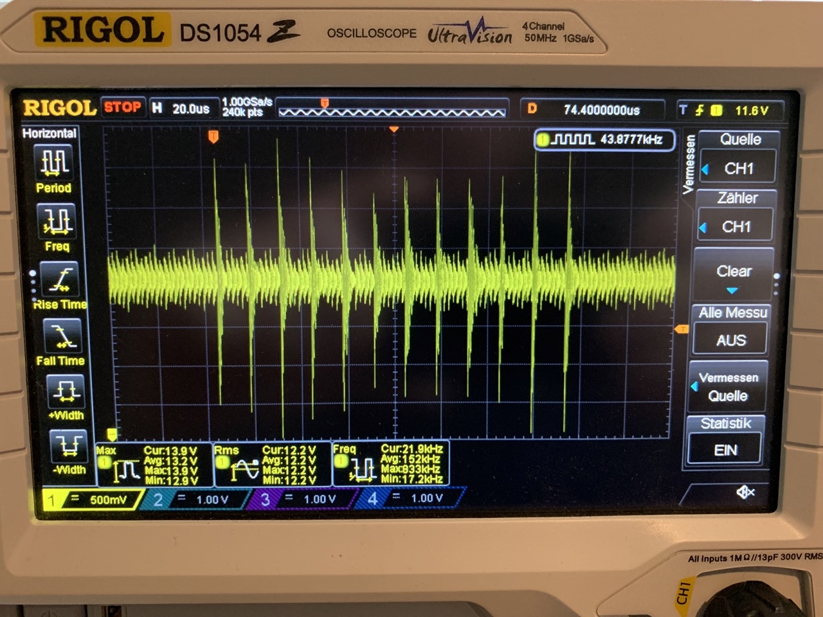
Task: Select the -Width measurement icon
Action: (x=69, y=445)
